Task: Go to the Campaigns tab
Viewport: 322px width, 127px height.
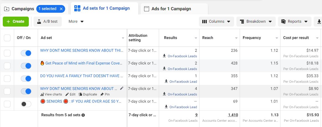Action: point(19,9)
